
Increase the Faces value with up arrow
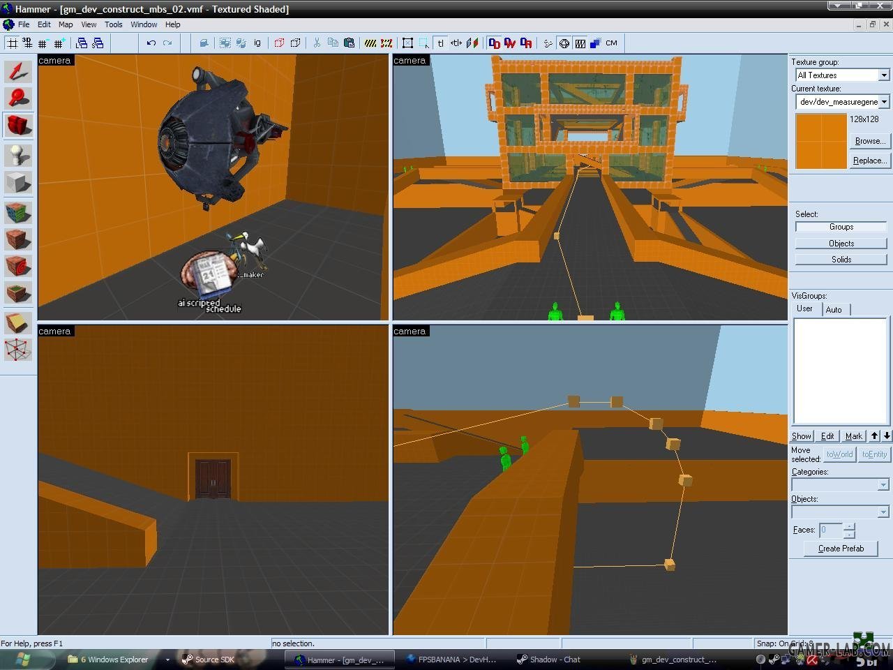(849, 526)
